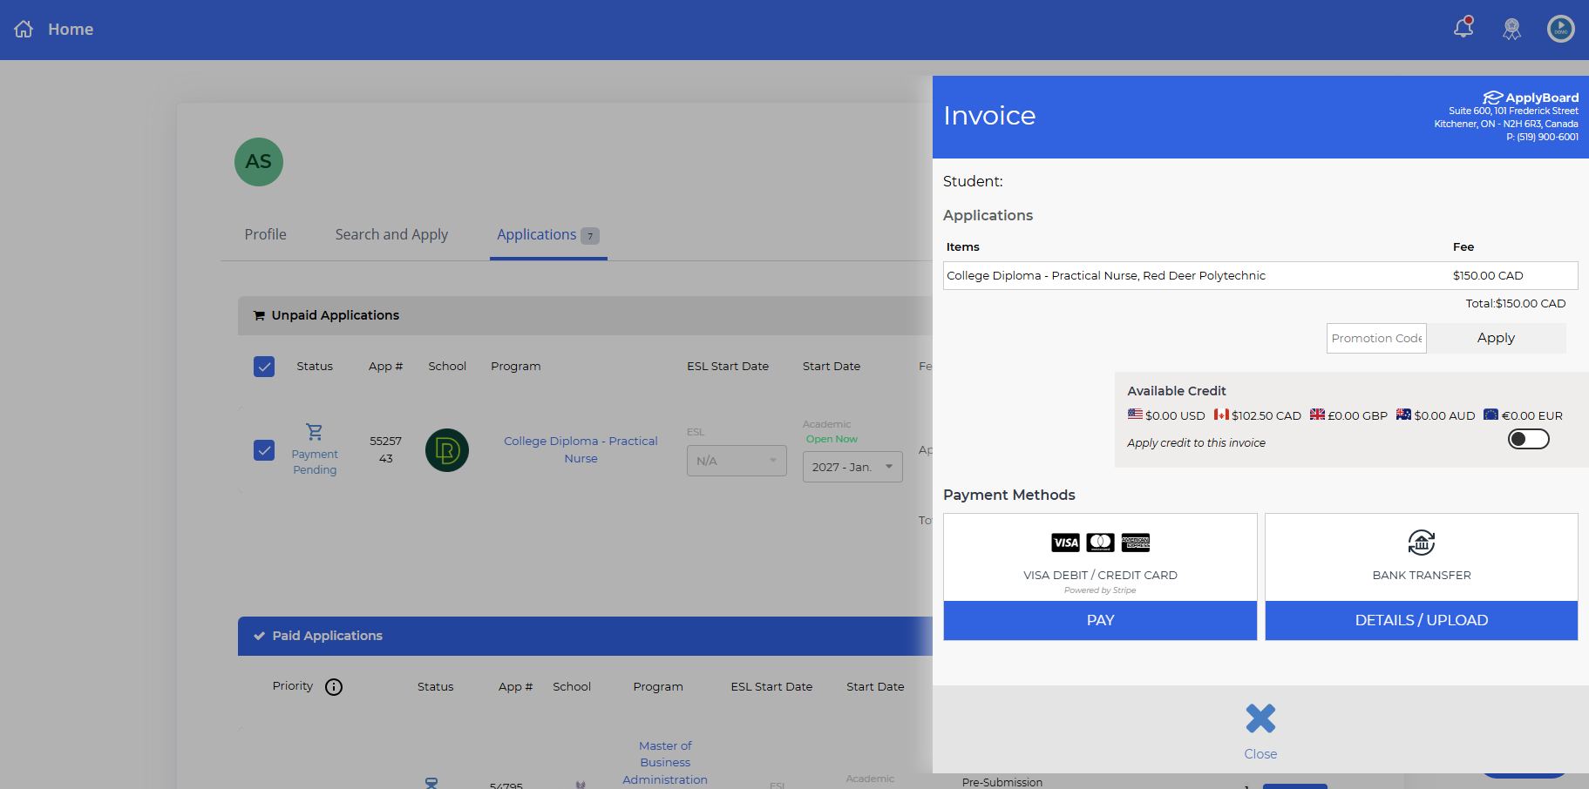Click the $150.00 CAD fee cell
1589x789 pixels.
pos(1488,275)
